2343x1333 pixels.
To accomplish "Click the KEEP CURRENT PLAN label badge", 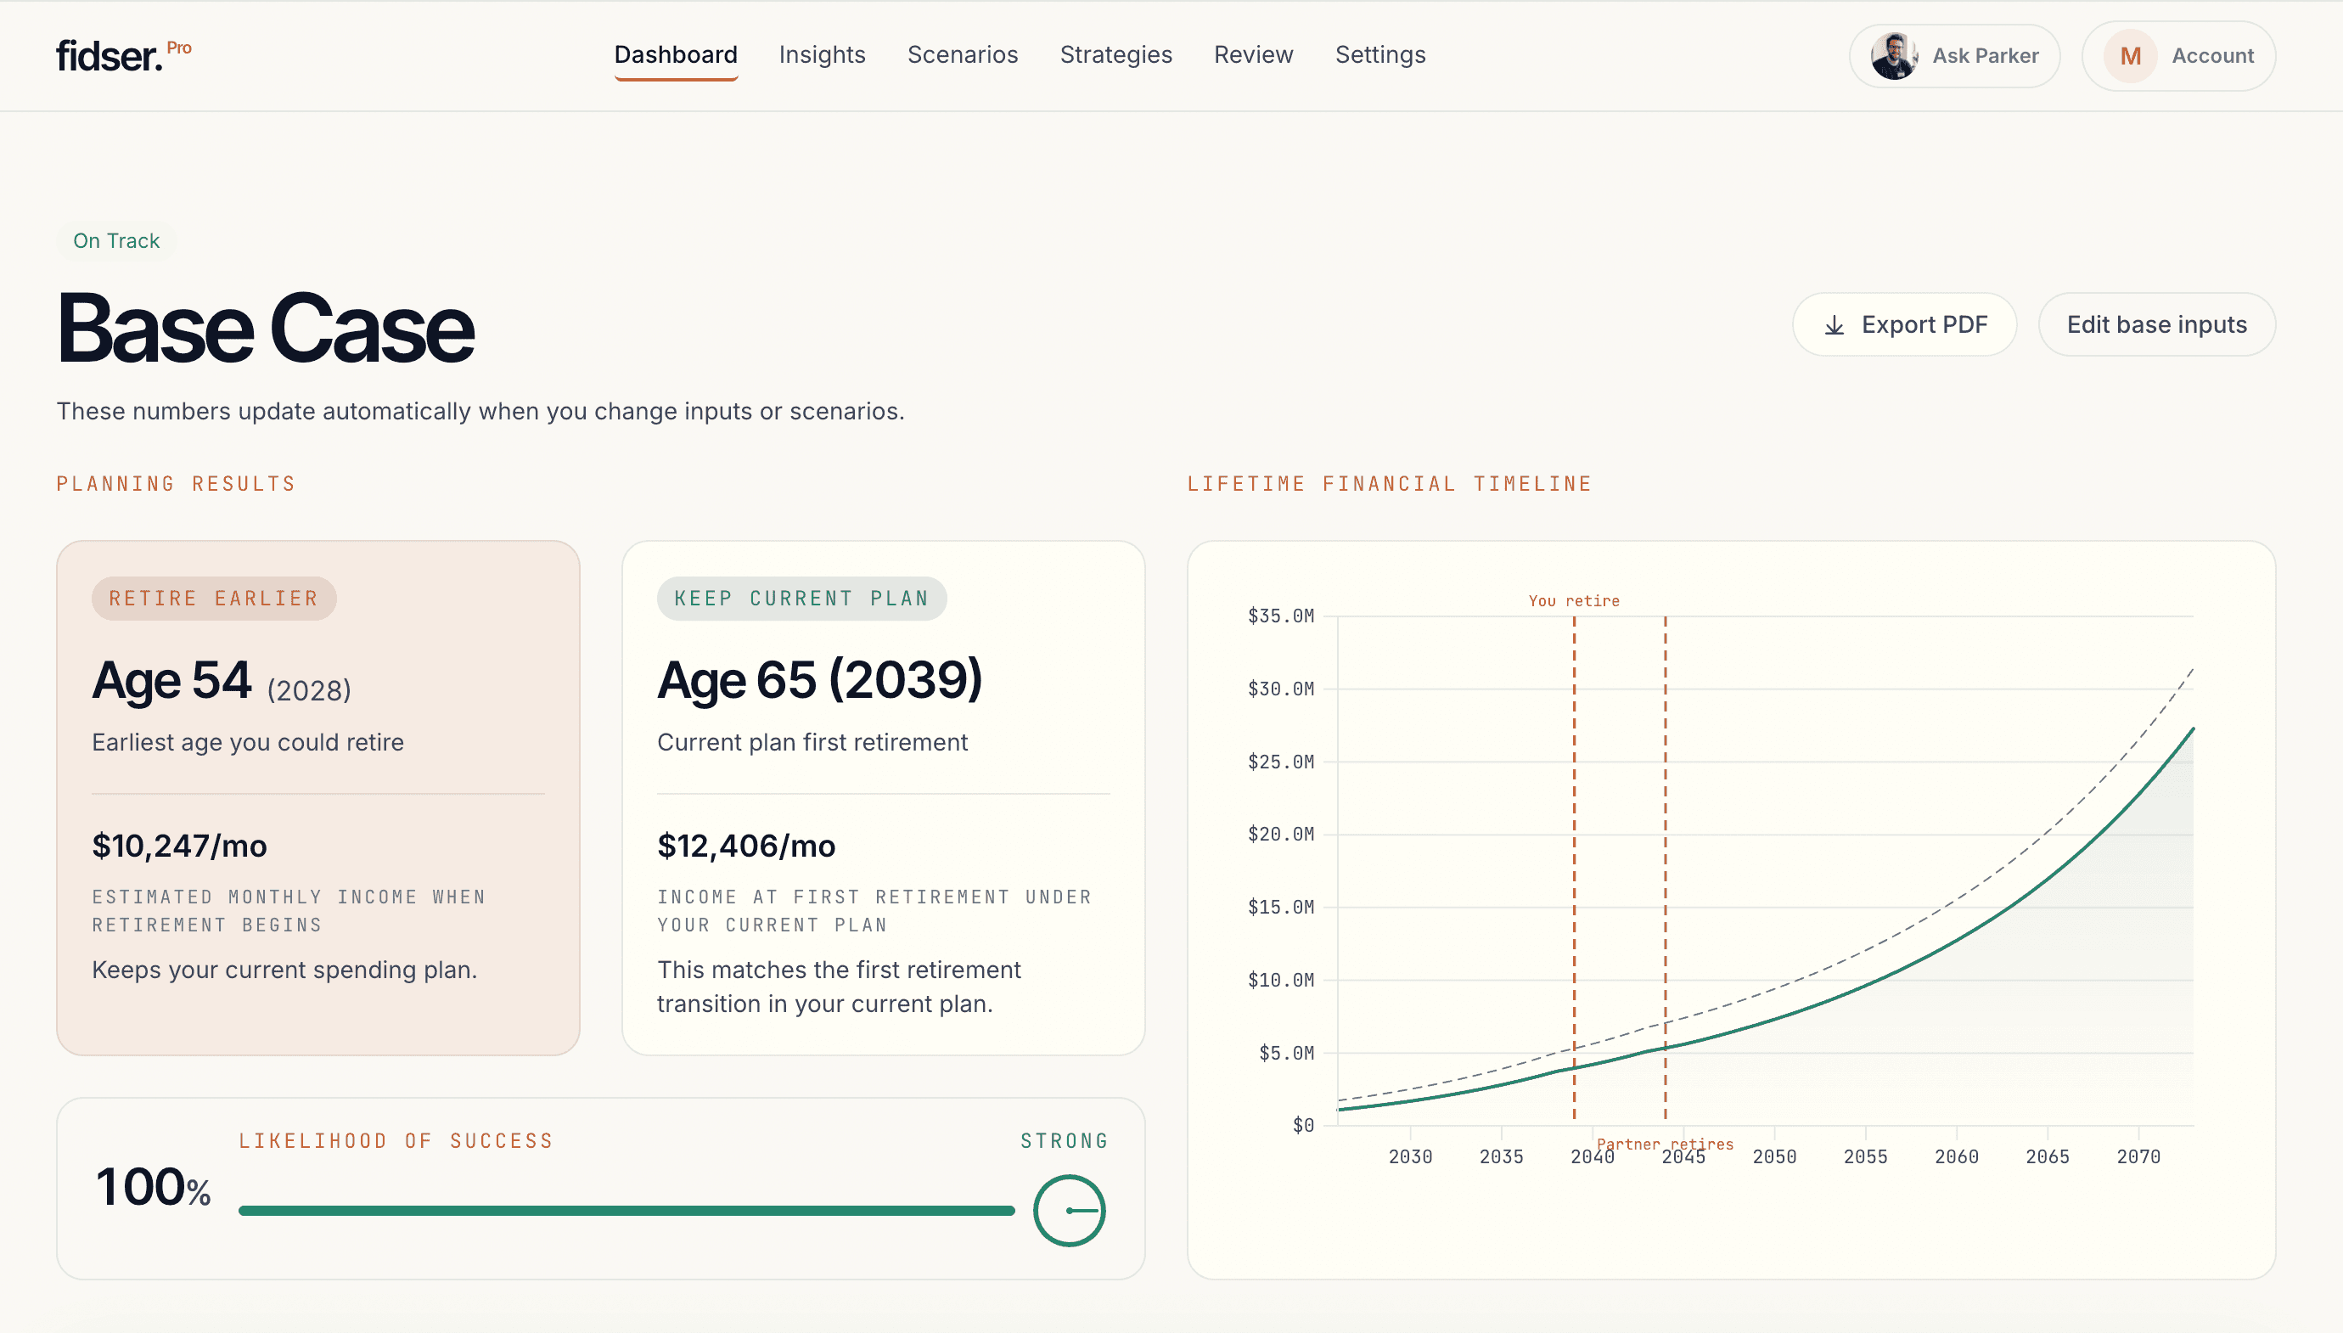I will [801, 598].
